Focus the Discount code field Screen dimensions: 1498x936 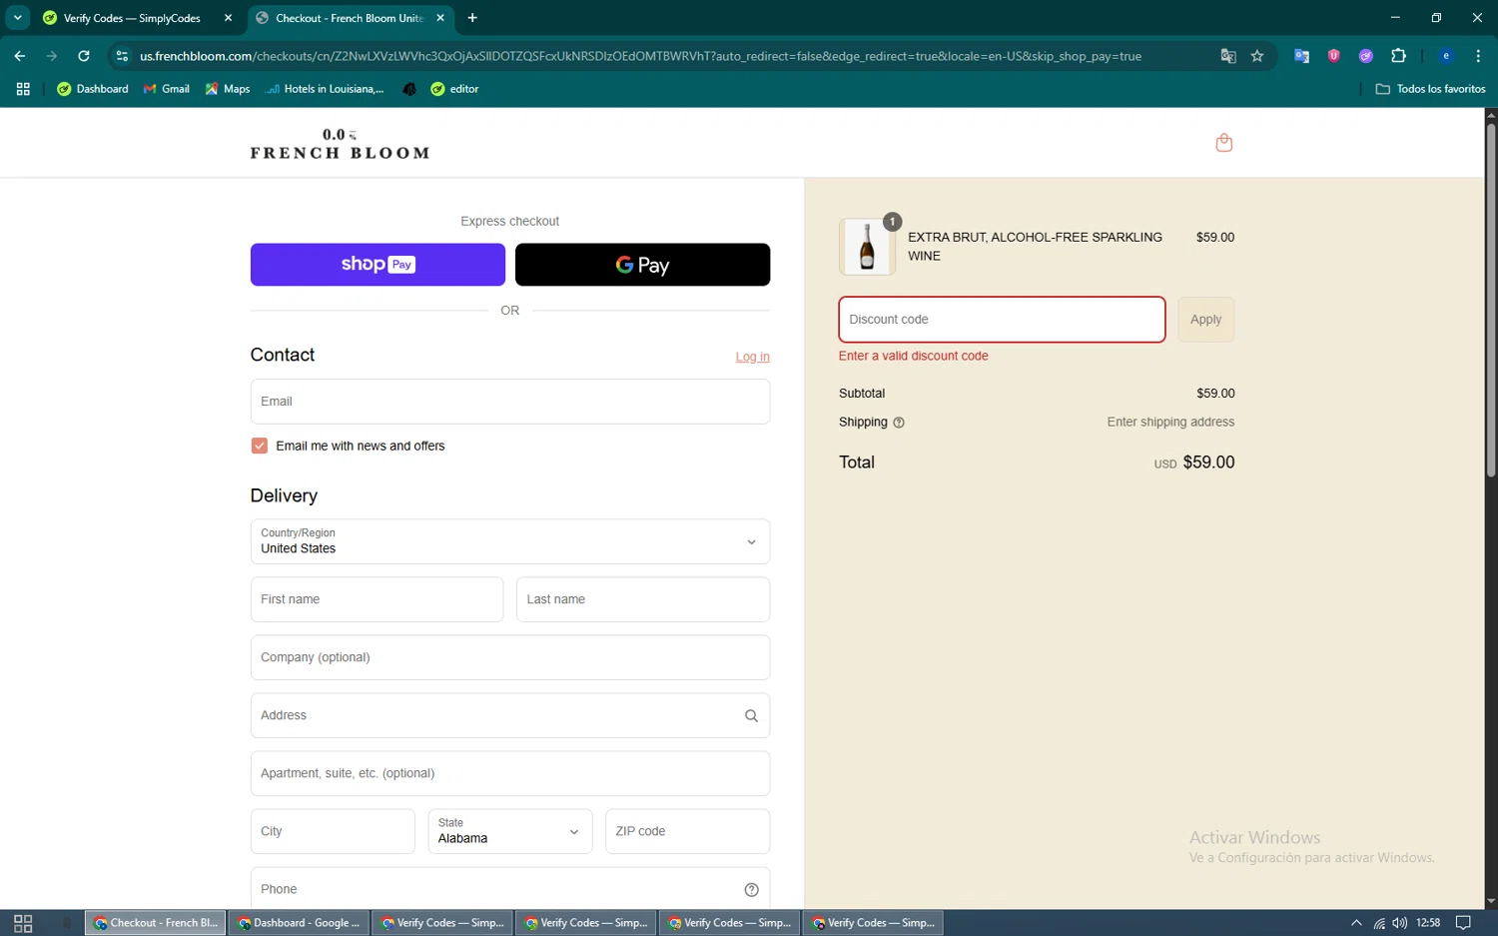pyautogui.click(x=1002, y=320)
